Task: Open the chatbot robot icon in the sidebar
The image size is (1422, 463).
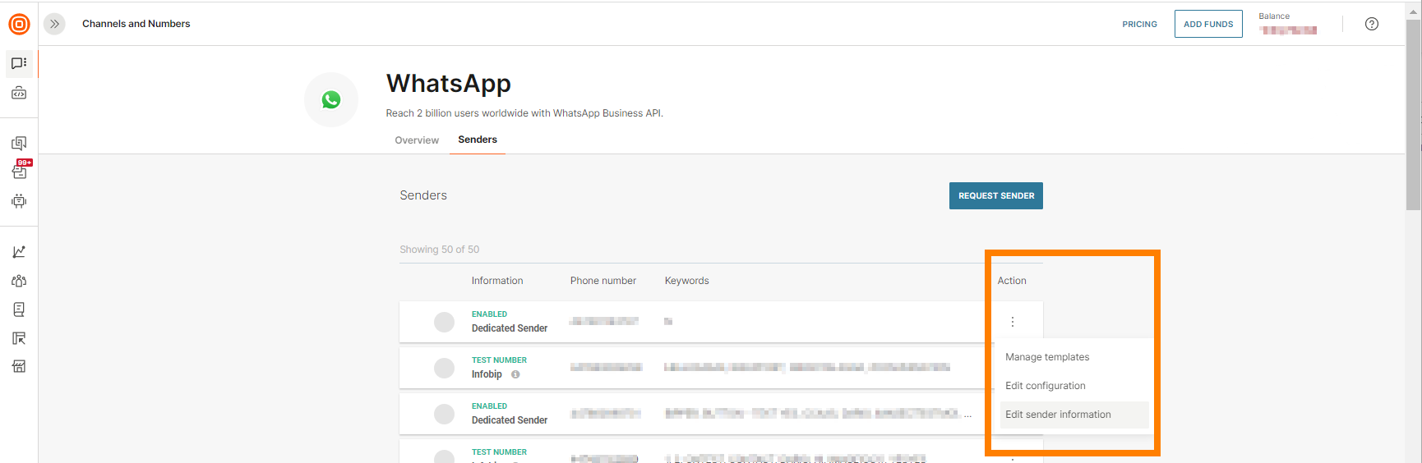Action: [19, 201]
